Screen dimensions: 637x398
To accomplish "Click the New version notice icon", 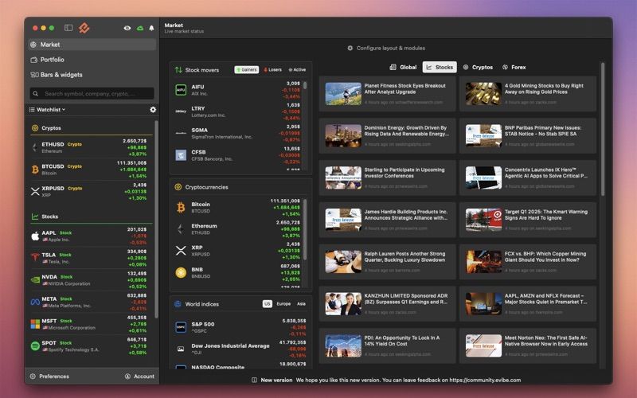I will (254, 380).
